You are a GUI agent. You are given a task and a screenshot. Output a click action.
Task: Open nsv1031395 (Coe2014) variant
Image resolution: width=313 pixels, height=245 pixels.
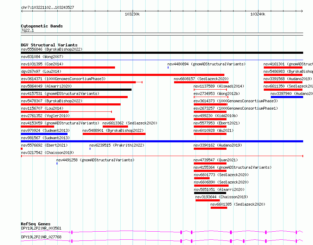coord(42,64)
